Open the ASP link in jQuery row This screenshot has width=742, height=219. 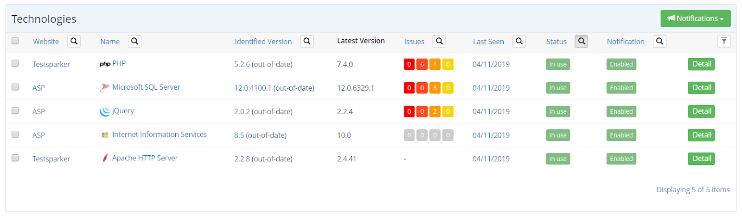click(x=38, y=111)
